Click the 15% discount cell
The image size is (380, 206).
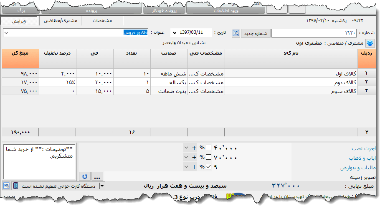coord(58,82)
